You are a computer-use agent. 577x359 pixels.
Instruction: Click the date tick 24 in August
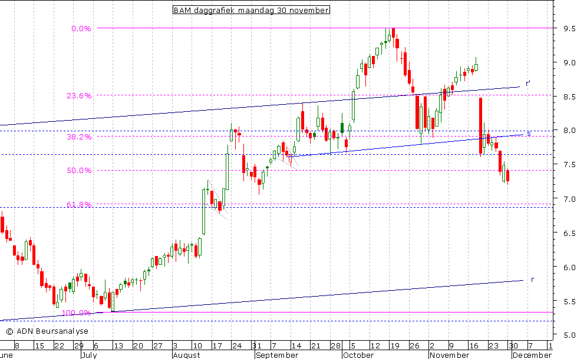[237, 346]
